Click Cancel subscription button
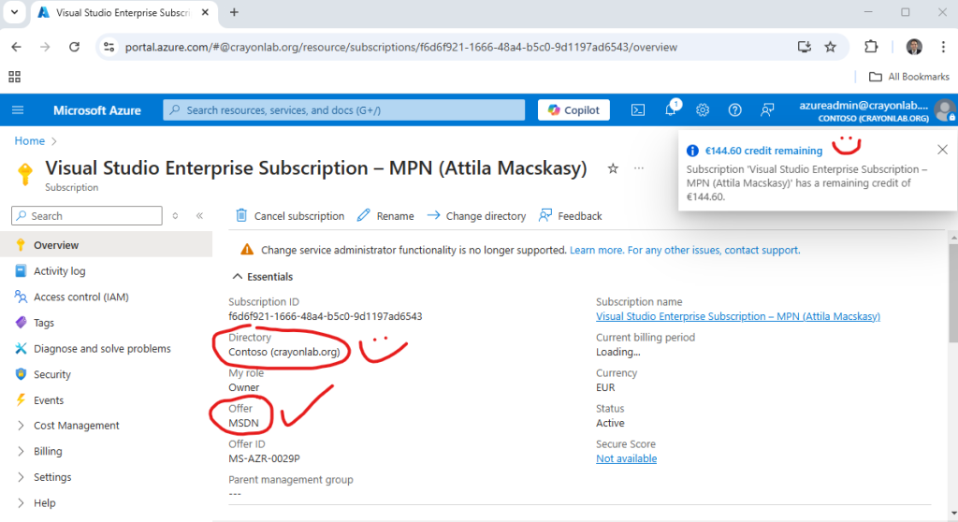 pyautogui.click(x=290, y=216)
